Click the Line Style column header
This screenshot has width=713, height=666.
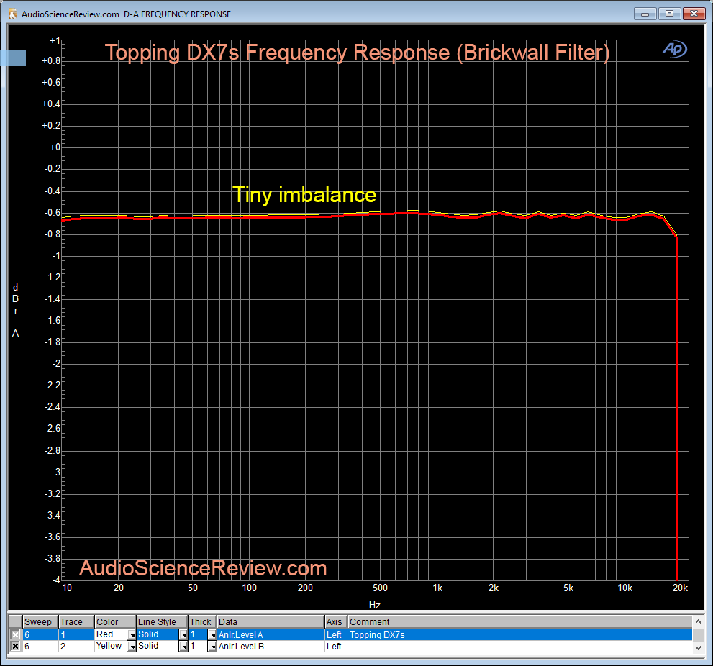pos(163,622)
